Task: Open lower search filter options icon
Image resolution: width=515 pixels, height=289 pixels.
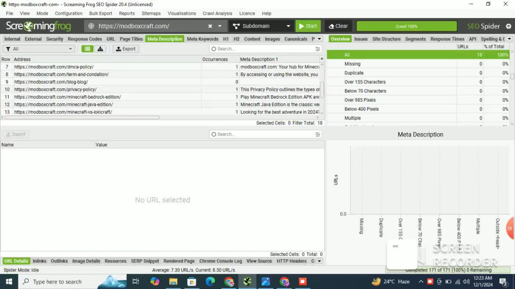Action: 318,135
